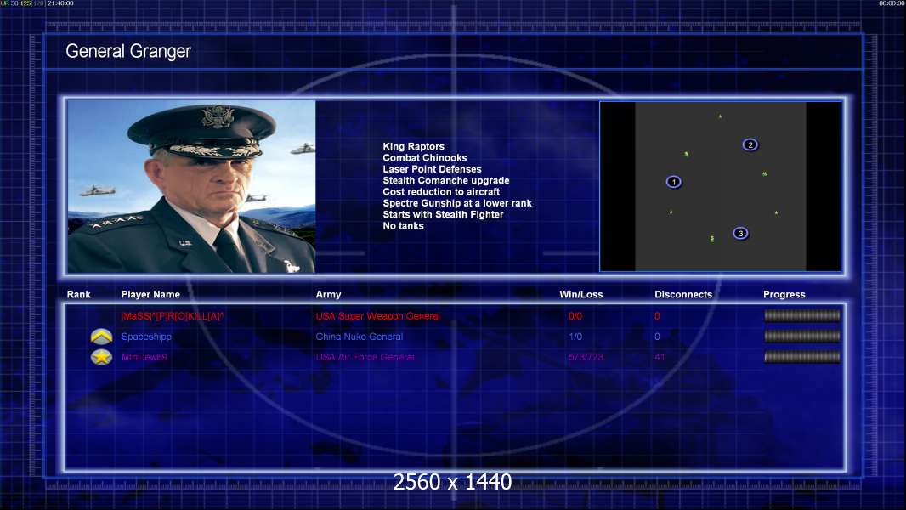Image resolution: width=906 pixels, height=510 pixels.
Task: Click Spaceshipp's loading progress bar
Action: [x=802, y=336]
